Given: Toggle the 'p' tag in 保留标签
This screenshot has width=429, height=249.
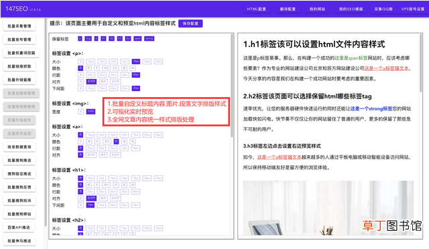Looking at the screenshot, I should (80, 39).
